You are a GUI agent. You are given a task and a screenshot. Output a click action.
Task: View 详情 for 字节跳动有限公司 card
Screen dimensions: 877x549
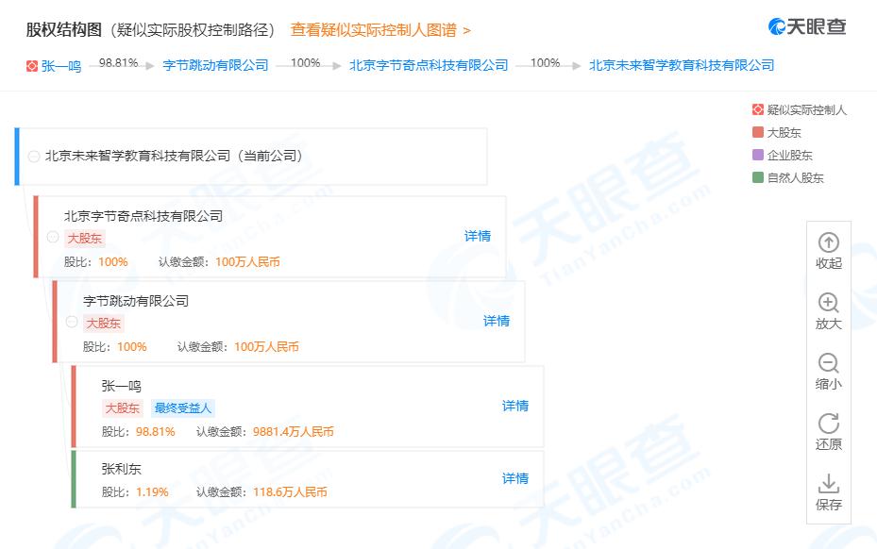click(497, 321)
